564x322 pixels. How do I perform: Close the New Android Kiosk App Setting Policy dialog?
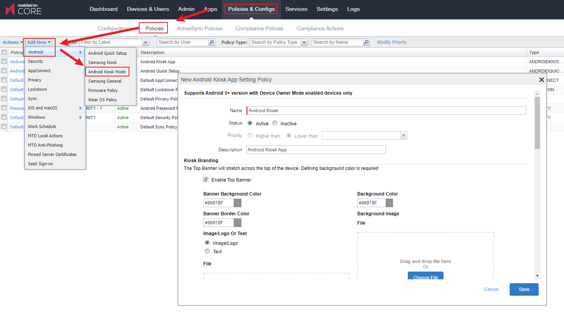[x=541, y=80]
